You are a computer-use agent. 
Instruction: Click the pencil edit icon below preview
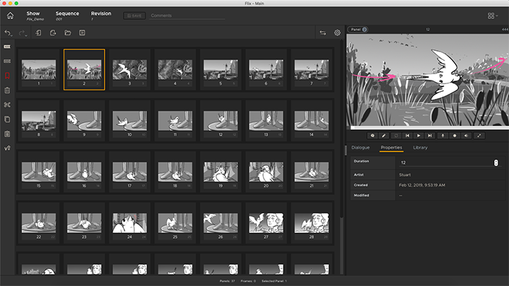pos(385,135)
